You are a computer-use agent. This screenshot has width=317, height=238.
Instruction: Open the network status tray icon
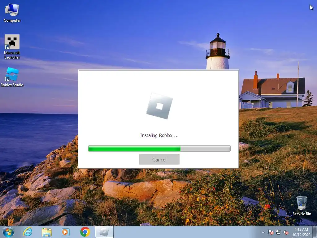278,232
